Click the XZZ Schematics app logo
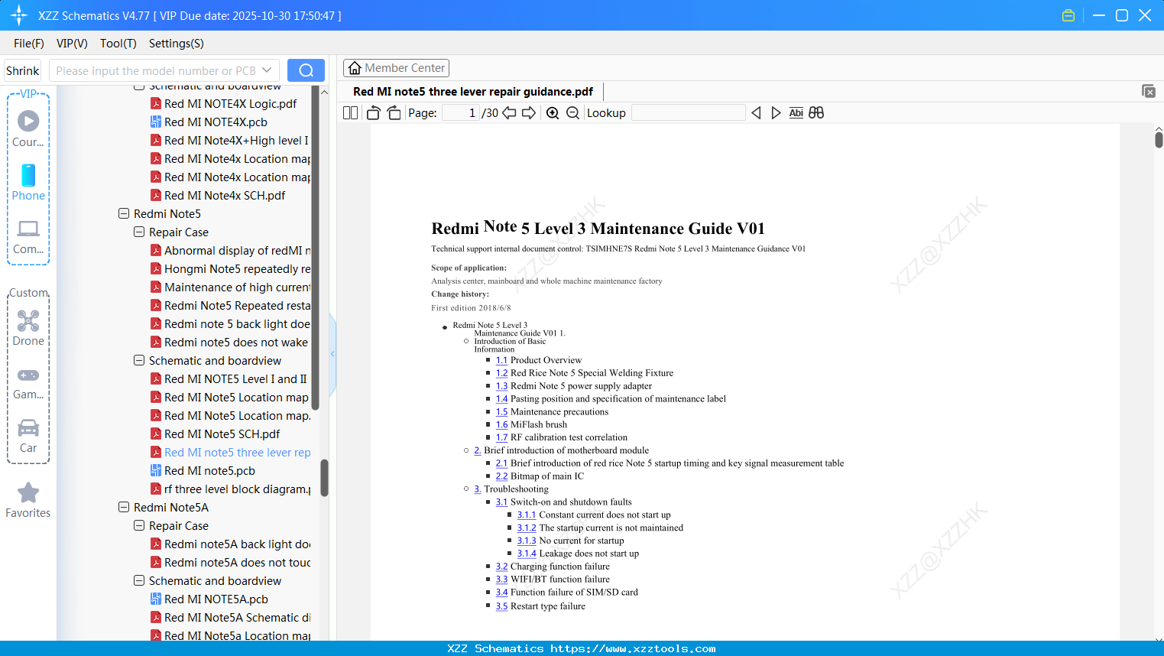Image resolution: width=1164 pixels, height=656 pixels. pos(19,15)
